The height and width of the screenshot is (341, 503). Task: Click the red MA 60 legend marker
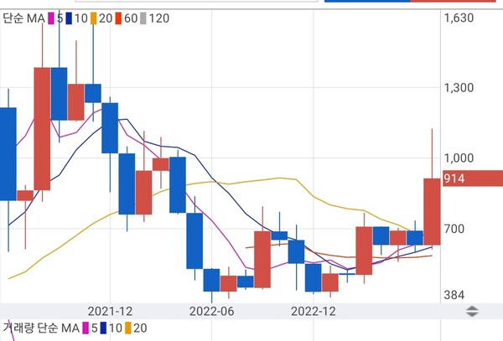point(117,18)
